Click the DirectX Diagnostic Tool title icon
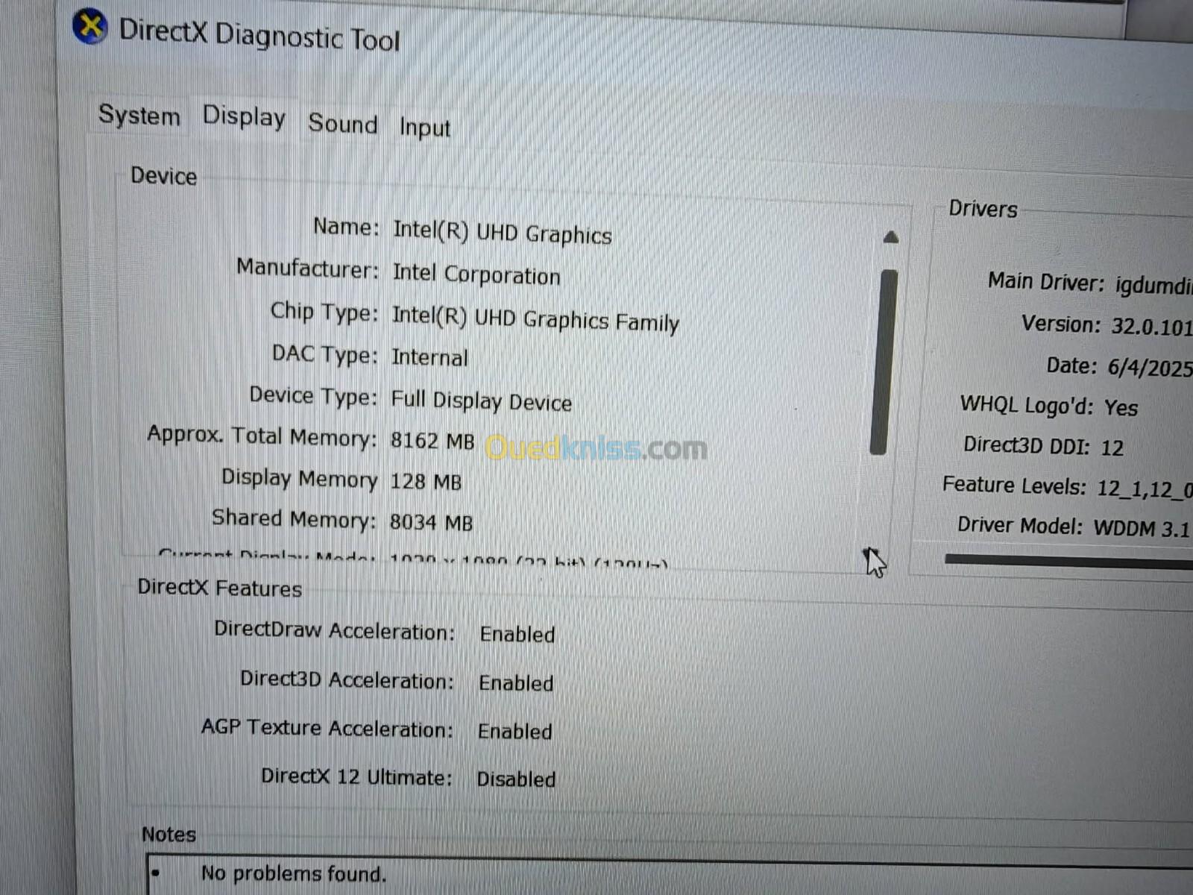 89,27
